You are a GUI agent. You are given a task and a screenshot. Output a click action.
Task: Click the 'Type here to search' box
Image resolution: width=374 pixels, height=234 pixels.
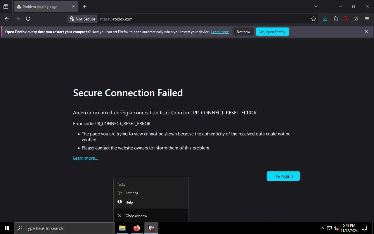pos(64,228)
